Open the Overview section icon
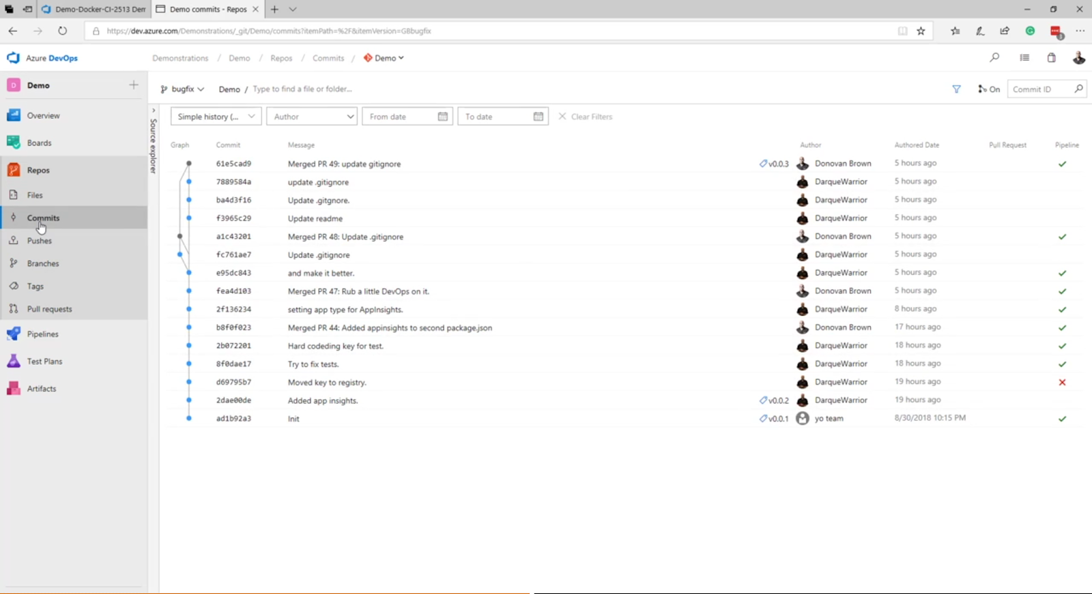Screen dimensions: 1092x594 tap(13, 115)
